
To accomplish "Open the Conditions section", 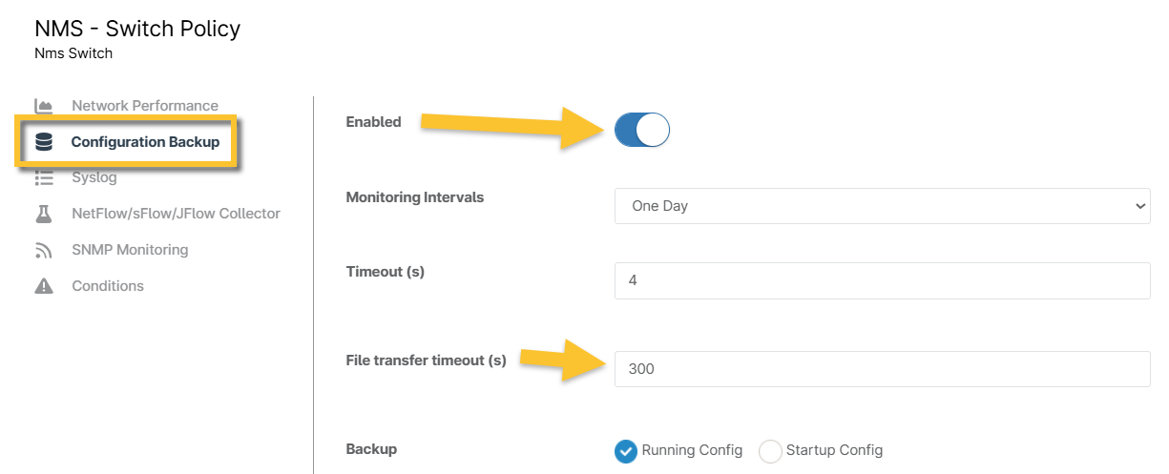I will (108, 286).
